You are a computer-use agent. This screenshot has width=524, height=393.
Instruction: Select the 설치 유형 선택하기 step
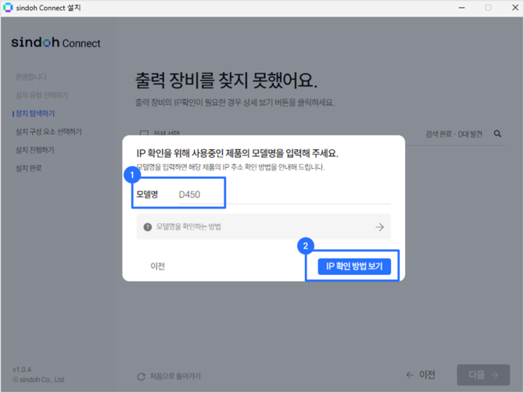[x=41, y=95]
